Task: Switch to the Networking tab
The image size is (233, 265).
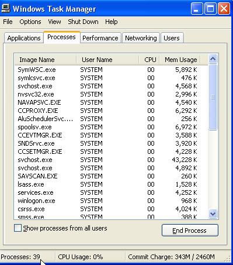Action: pyautogui.click(x=141, y=38)
